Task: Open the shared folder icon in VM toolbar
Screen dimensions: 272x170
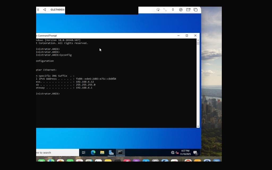Action: point(188,10)
